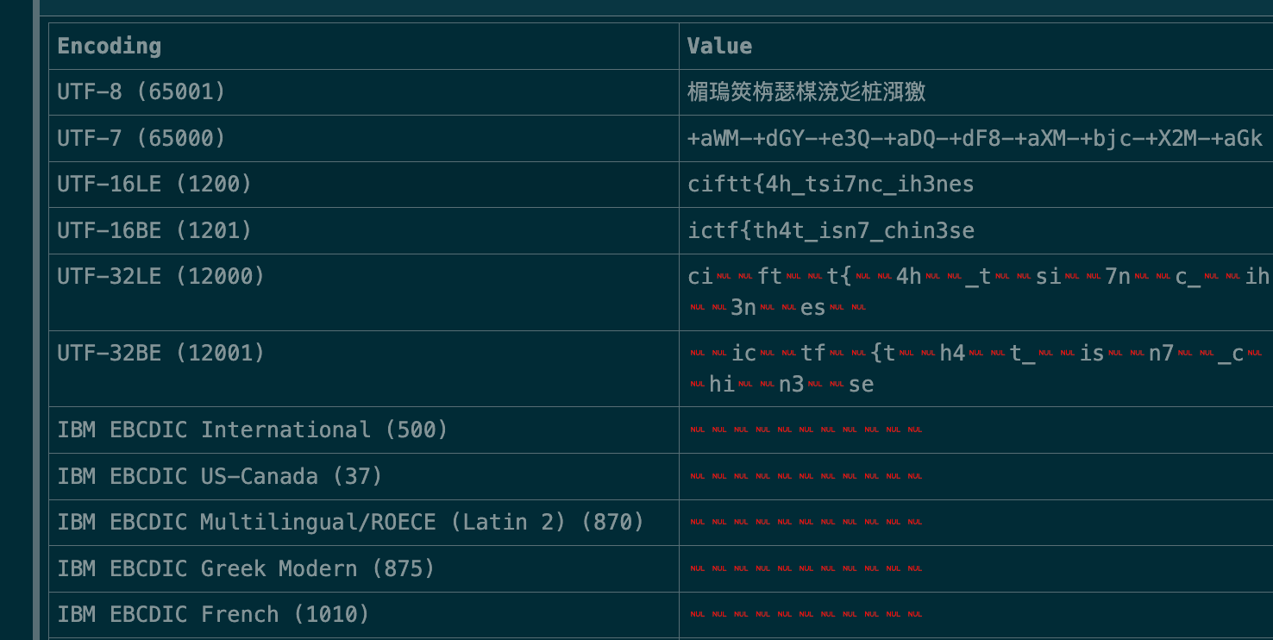1273x640 pixels.
Task: Click the UTF-32BE value cell
Action: [975, 368]
